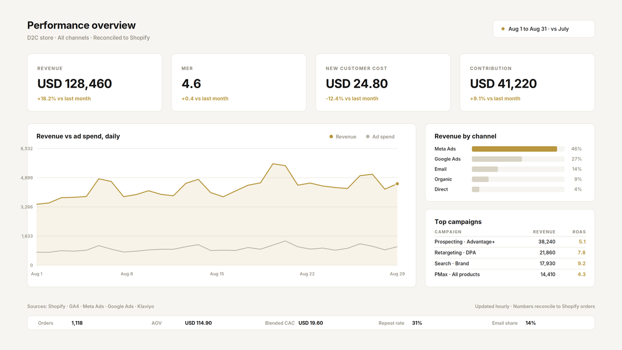
Task: Click the 27% Google Ads percentage
Action: tap(576, 159)
